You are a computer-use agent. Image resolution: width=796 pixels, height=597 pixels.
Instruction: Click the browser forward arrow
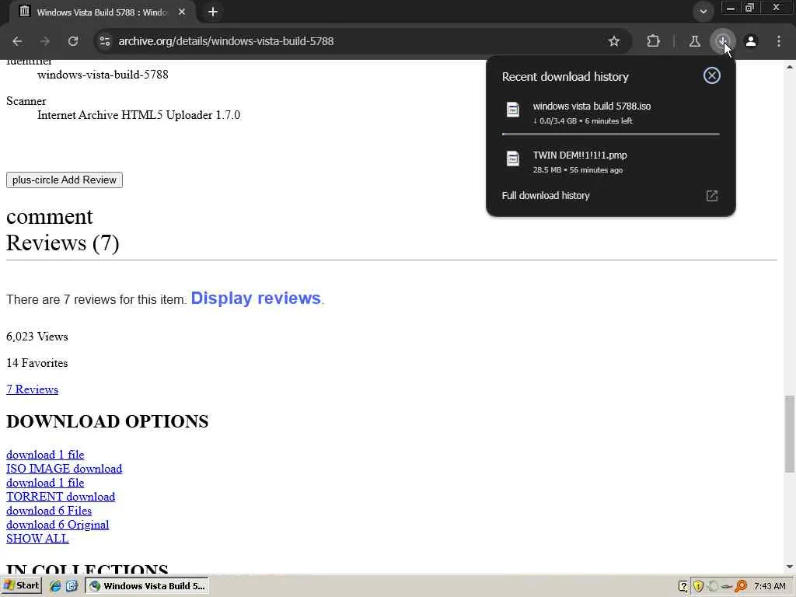pos(45,41)
